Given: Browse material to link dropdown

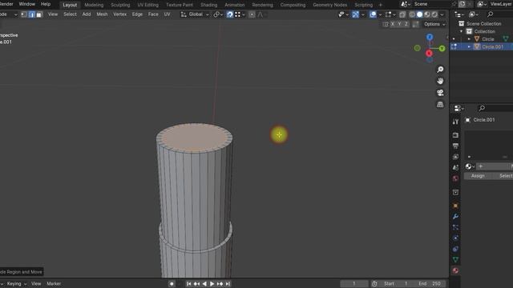Looking at the screenshot, I should [x=470, y=166].
